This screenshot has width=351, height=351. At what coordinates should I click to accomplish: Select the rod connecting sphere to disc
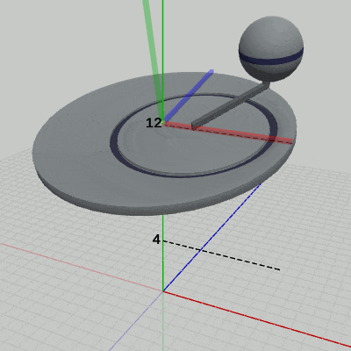[x=230, y=106]
